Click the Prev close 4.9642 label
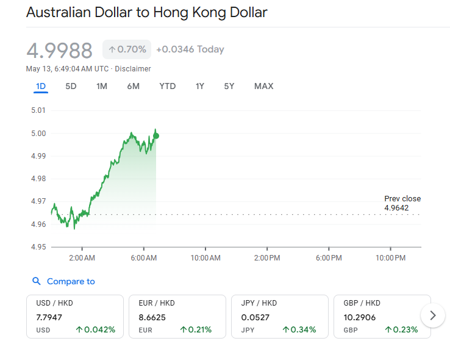 (402, 203)
